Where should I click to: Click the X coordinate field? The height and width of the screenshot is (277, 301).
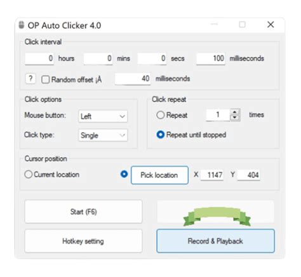coord(212,175)
